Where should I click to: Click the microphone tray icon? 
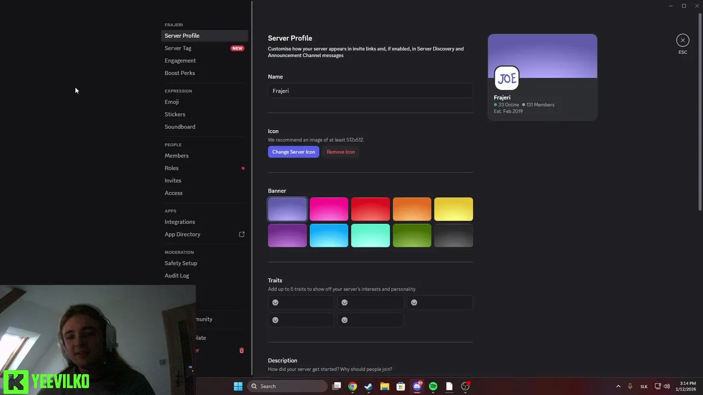point(630,386)
